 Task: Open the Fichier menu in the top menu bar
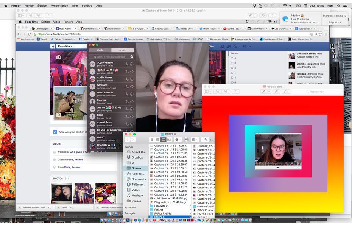29,6
